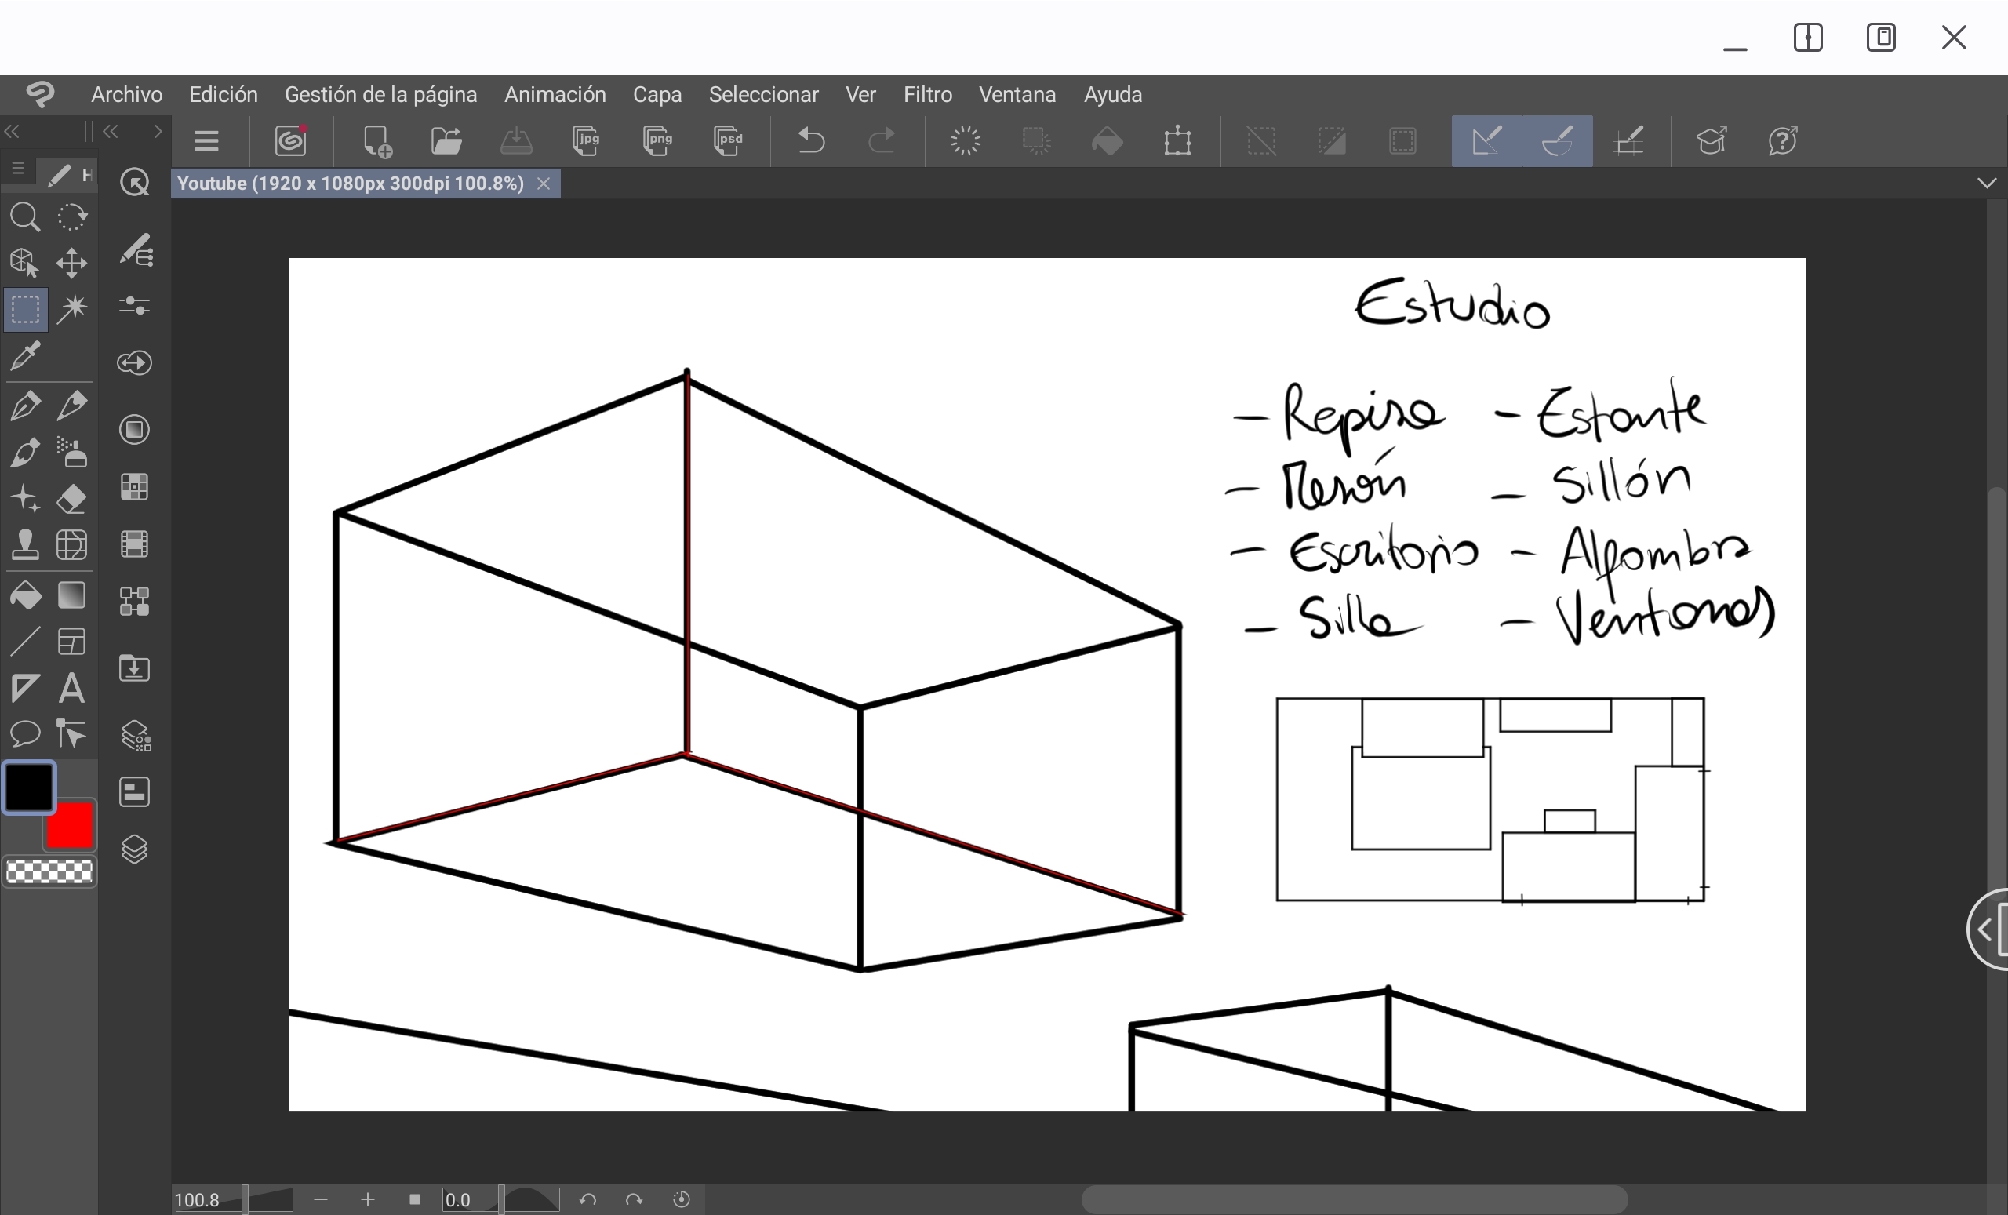Choose the Text tool
This screenshot has height=1215, width=2008.
(x=71, y=689)
